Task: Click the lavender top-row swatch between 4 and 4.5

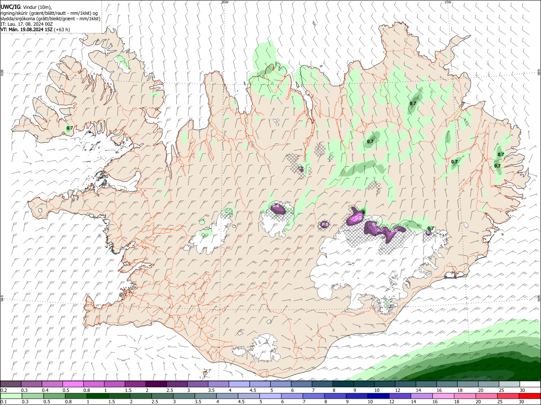Action: 239,384
